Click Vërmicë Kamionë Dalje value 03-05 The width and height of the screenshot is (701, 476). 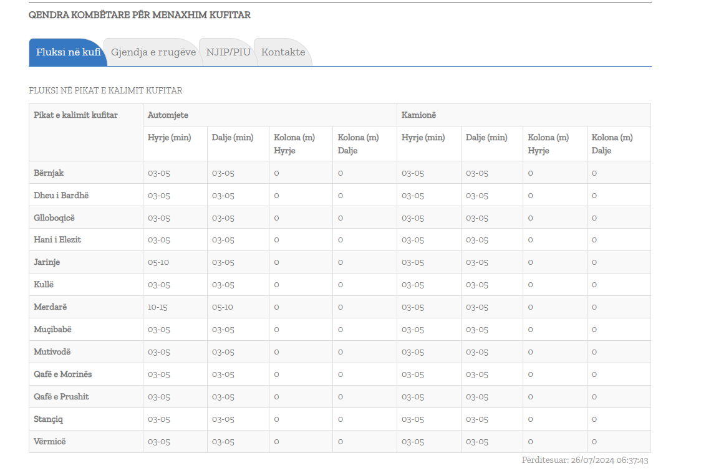pyautogui.click(x=476, y=442)
